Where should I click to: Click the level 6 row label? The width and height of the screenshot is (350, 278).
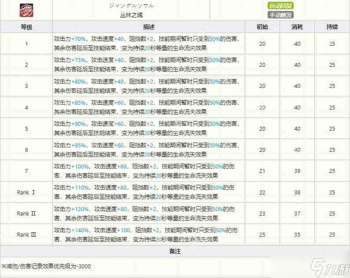pyautogui.click(x=26, y=150)
